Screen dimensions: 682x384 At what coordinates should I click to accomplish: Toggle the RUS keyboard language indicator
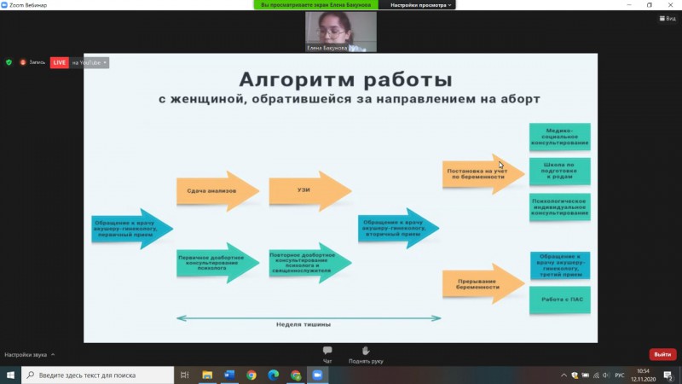tap(620, 375)
